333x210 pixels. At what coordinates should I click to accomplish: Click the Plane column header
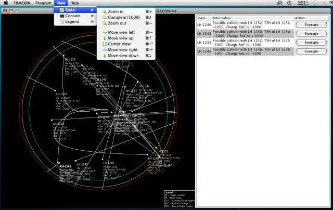coord(204,18)
